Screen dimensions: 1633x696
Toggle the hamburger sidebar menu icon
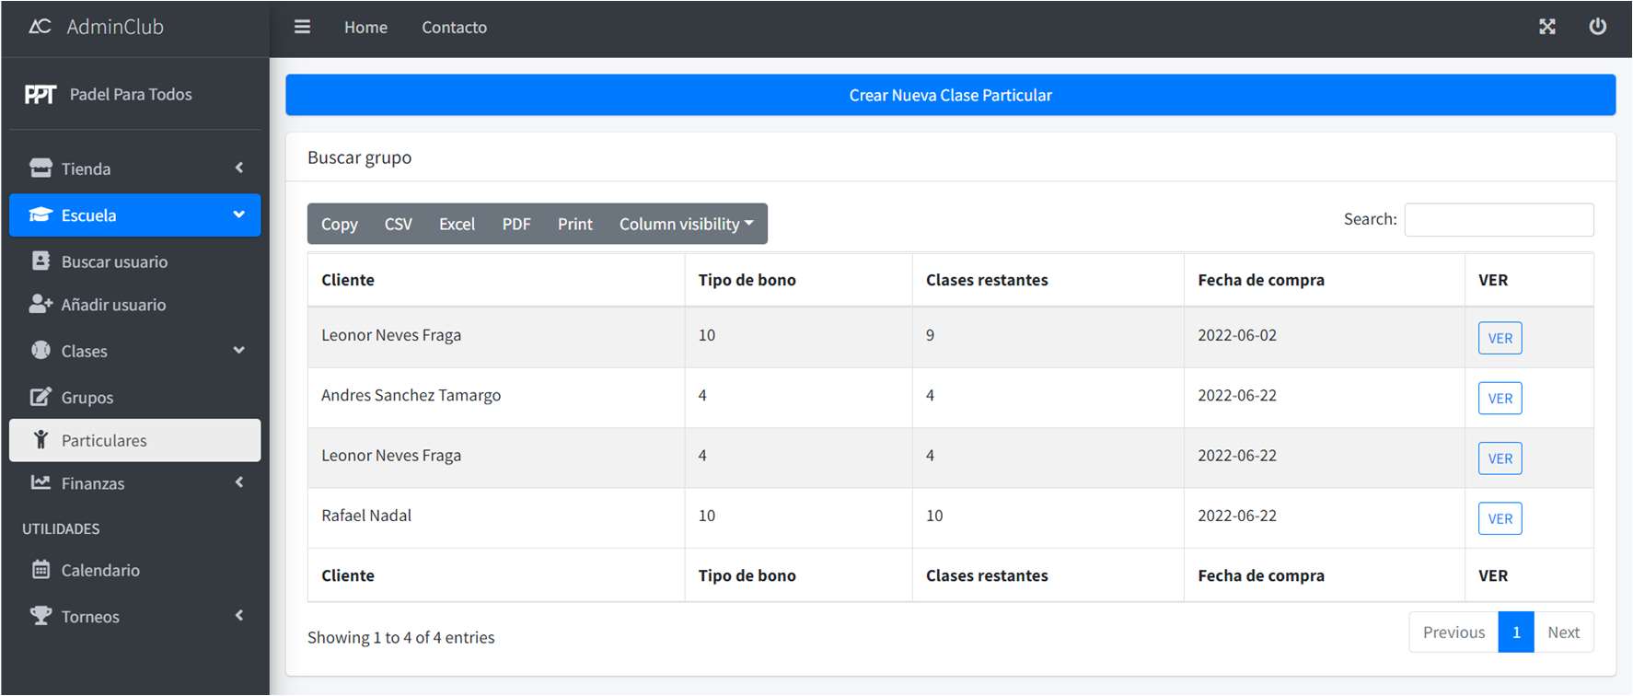[302, 27]
